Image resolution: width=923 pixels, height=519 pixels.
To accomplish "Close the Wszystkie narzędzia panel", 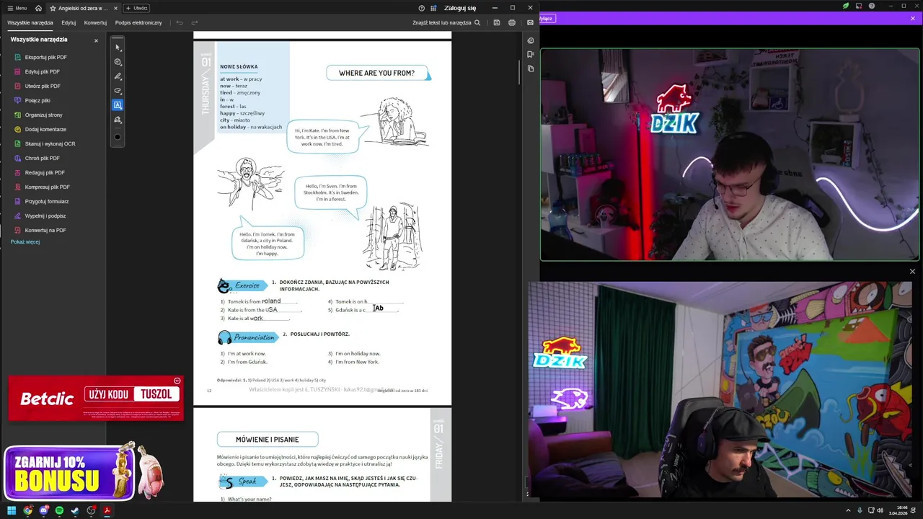I will [96, 40].
